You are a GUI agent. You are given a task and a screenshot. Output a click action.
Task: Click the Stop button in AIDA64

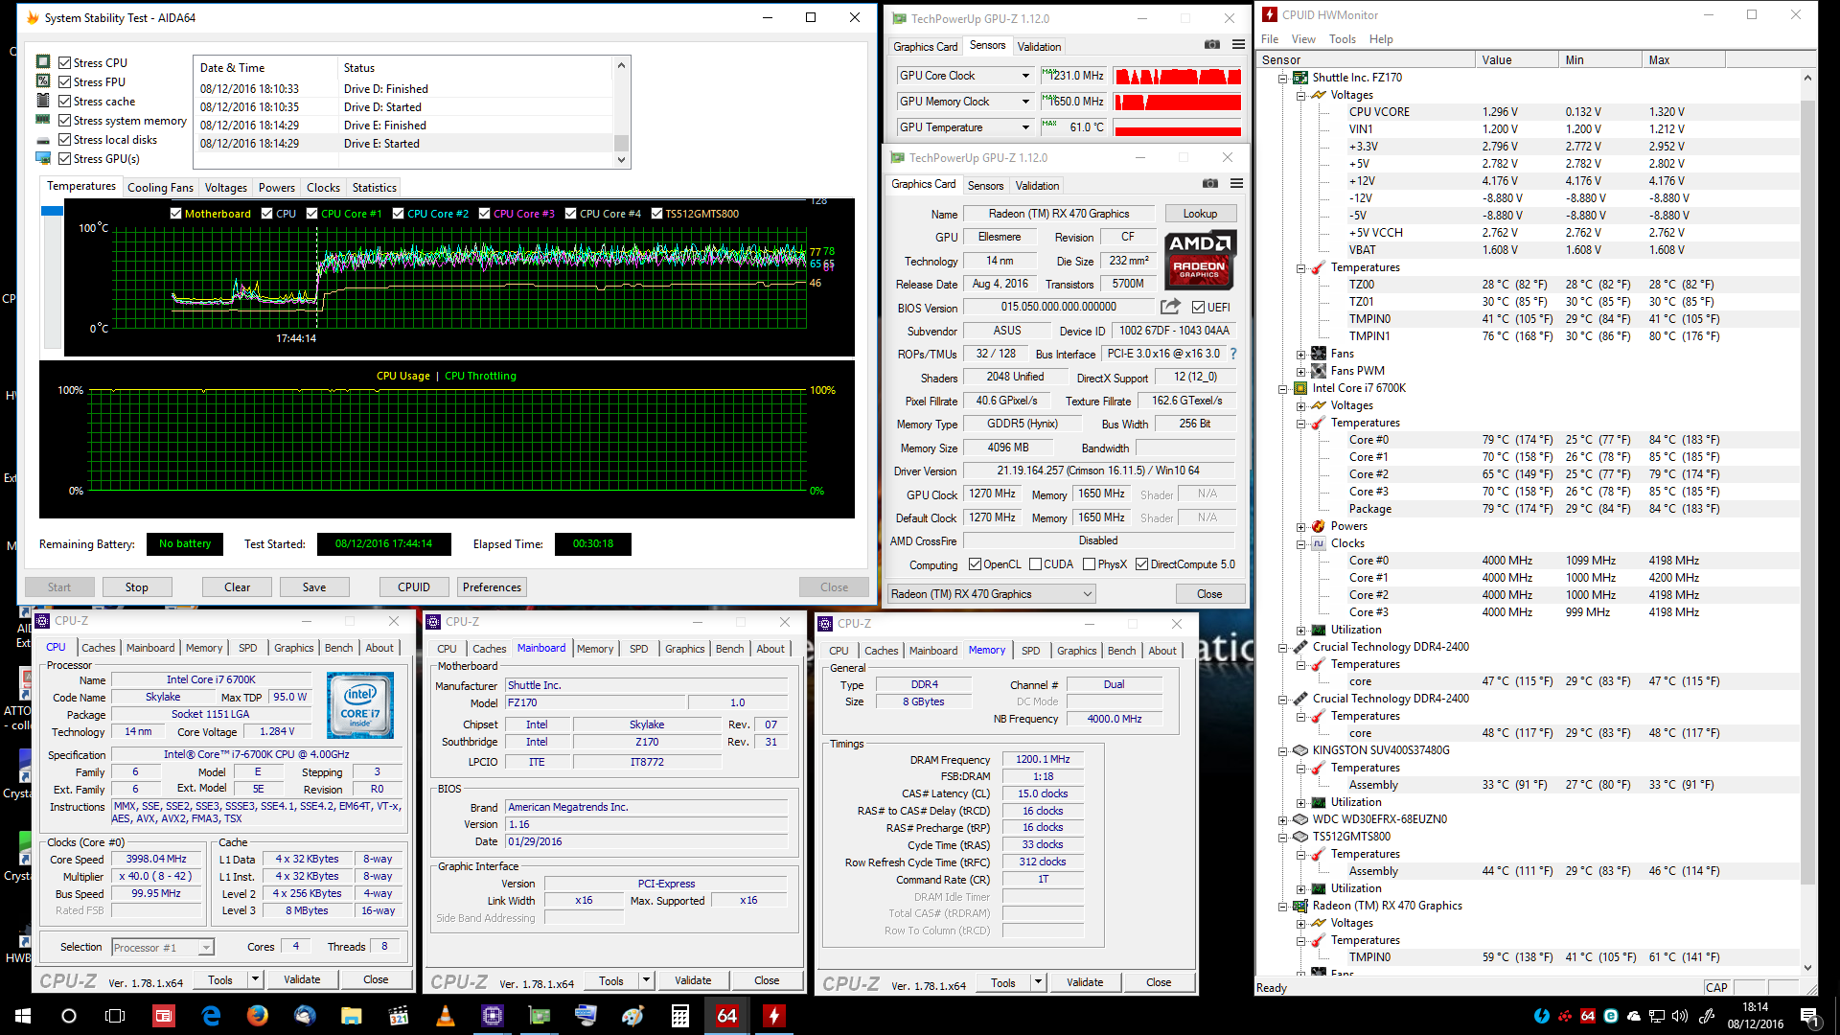136,587
